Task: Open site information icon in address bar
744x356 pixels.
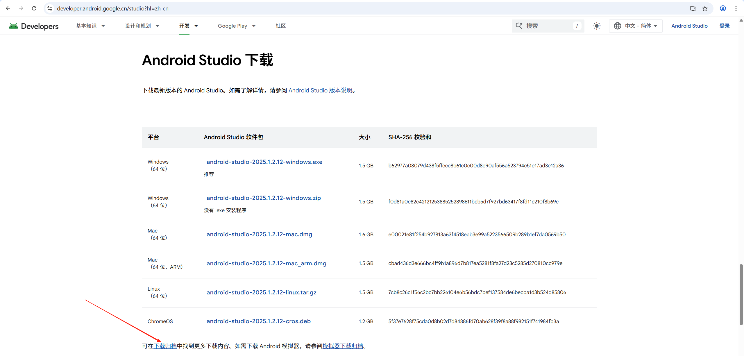Action: tap(50, 8)
